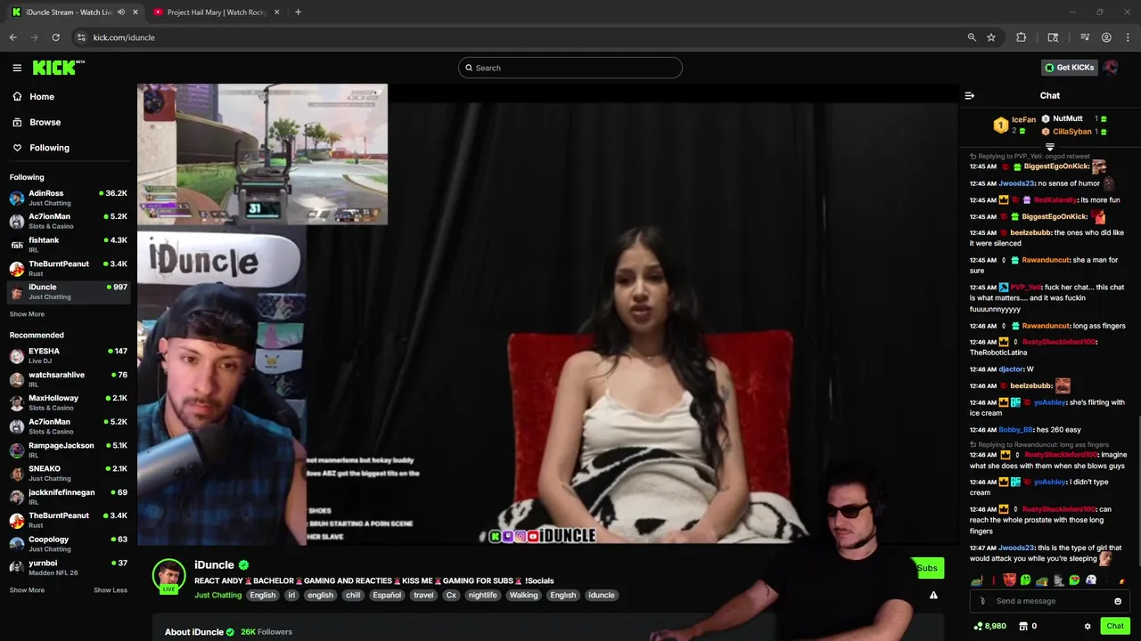Reload the page in Chrome
Viewport: 1141px width, 641px height.
point(55,37)
